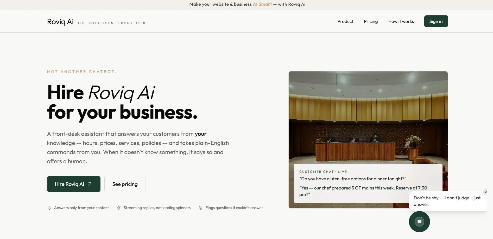Viewport: 493px width, 239px height.
Task: Click "Streaming replies, not loading spinners" text
Action: pos(157,208)
